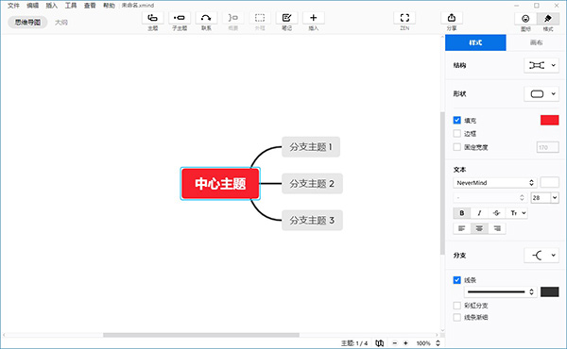Open the red fill color swatch
Screen dimensions: 567x349
point(550,120)
